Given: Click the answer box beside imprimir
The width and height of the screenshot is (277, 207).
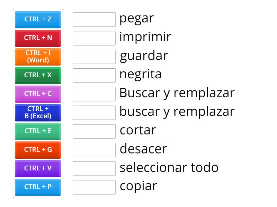Looking at the screenshot, I should [94, 38].
